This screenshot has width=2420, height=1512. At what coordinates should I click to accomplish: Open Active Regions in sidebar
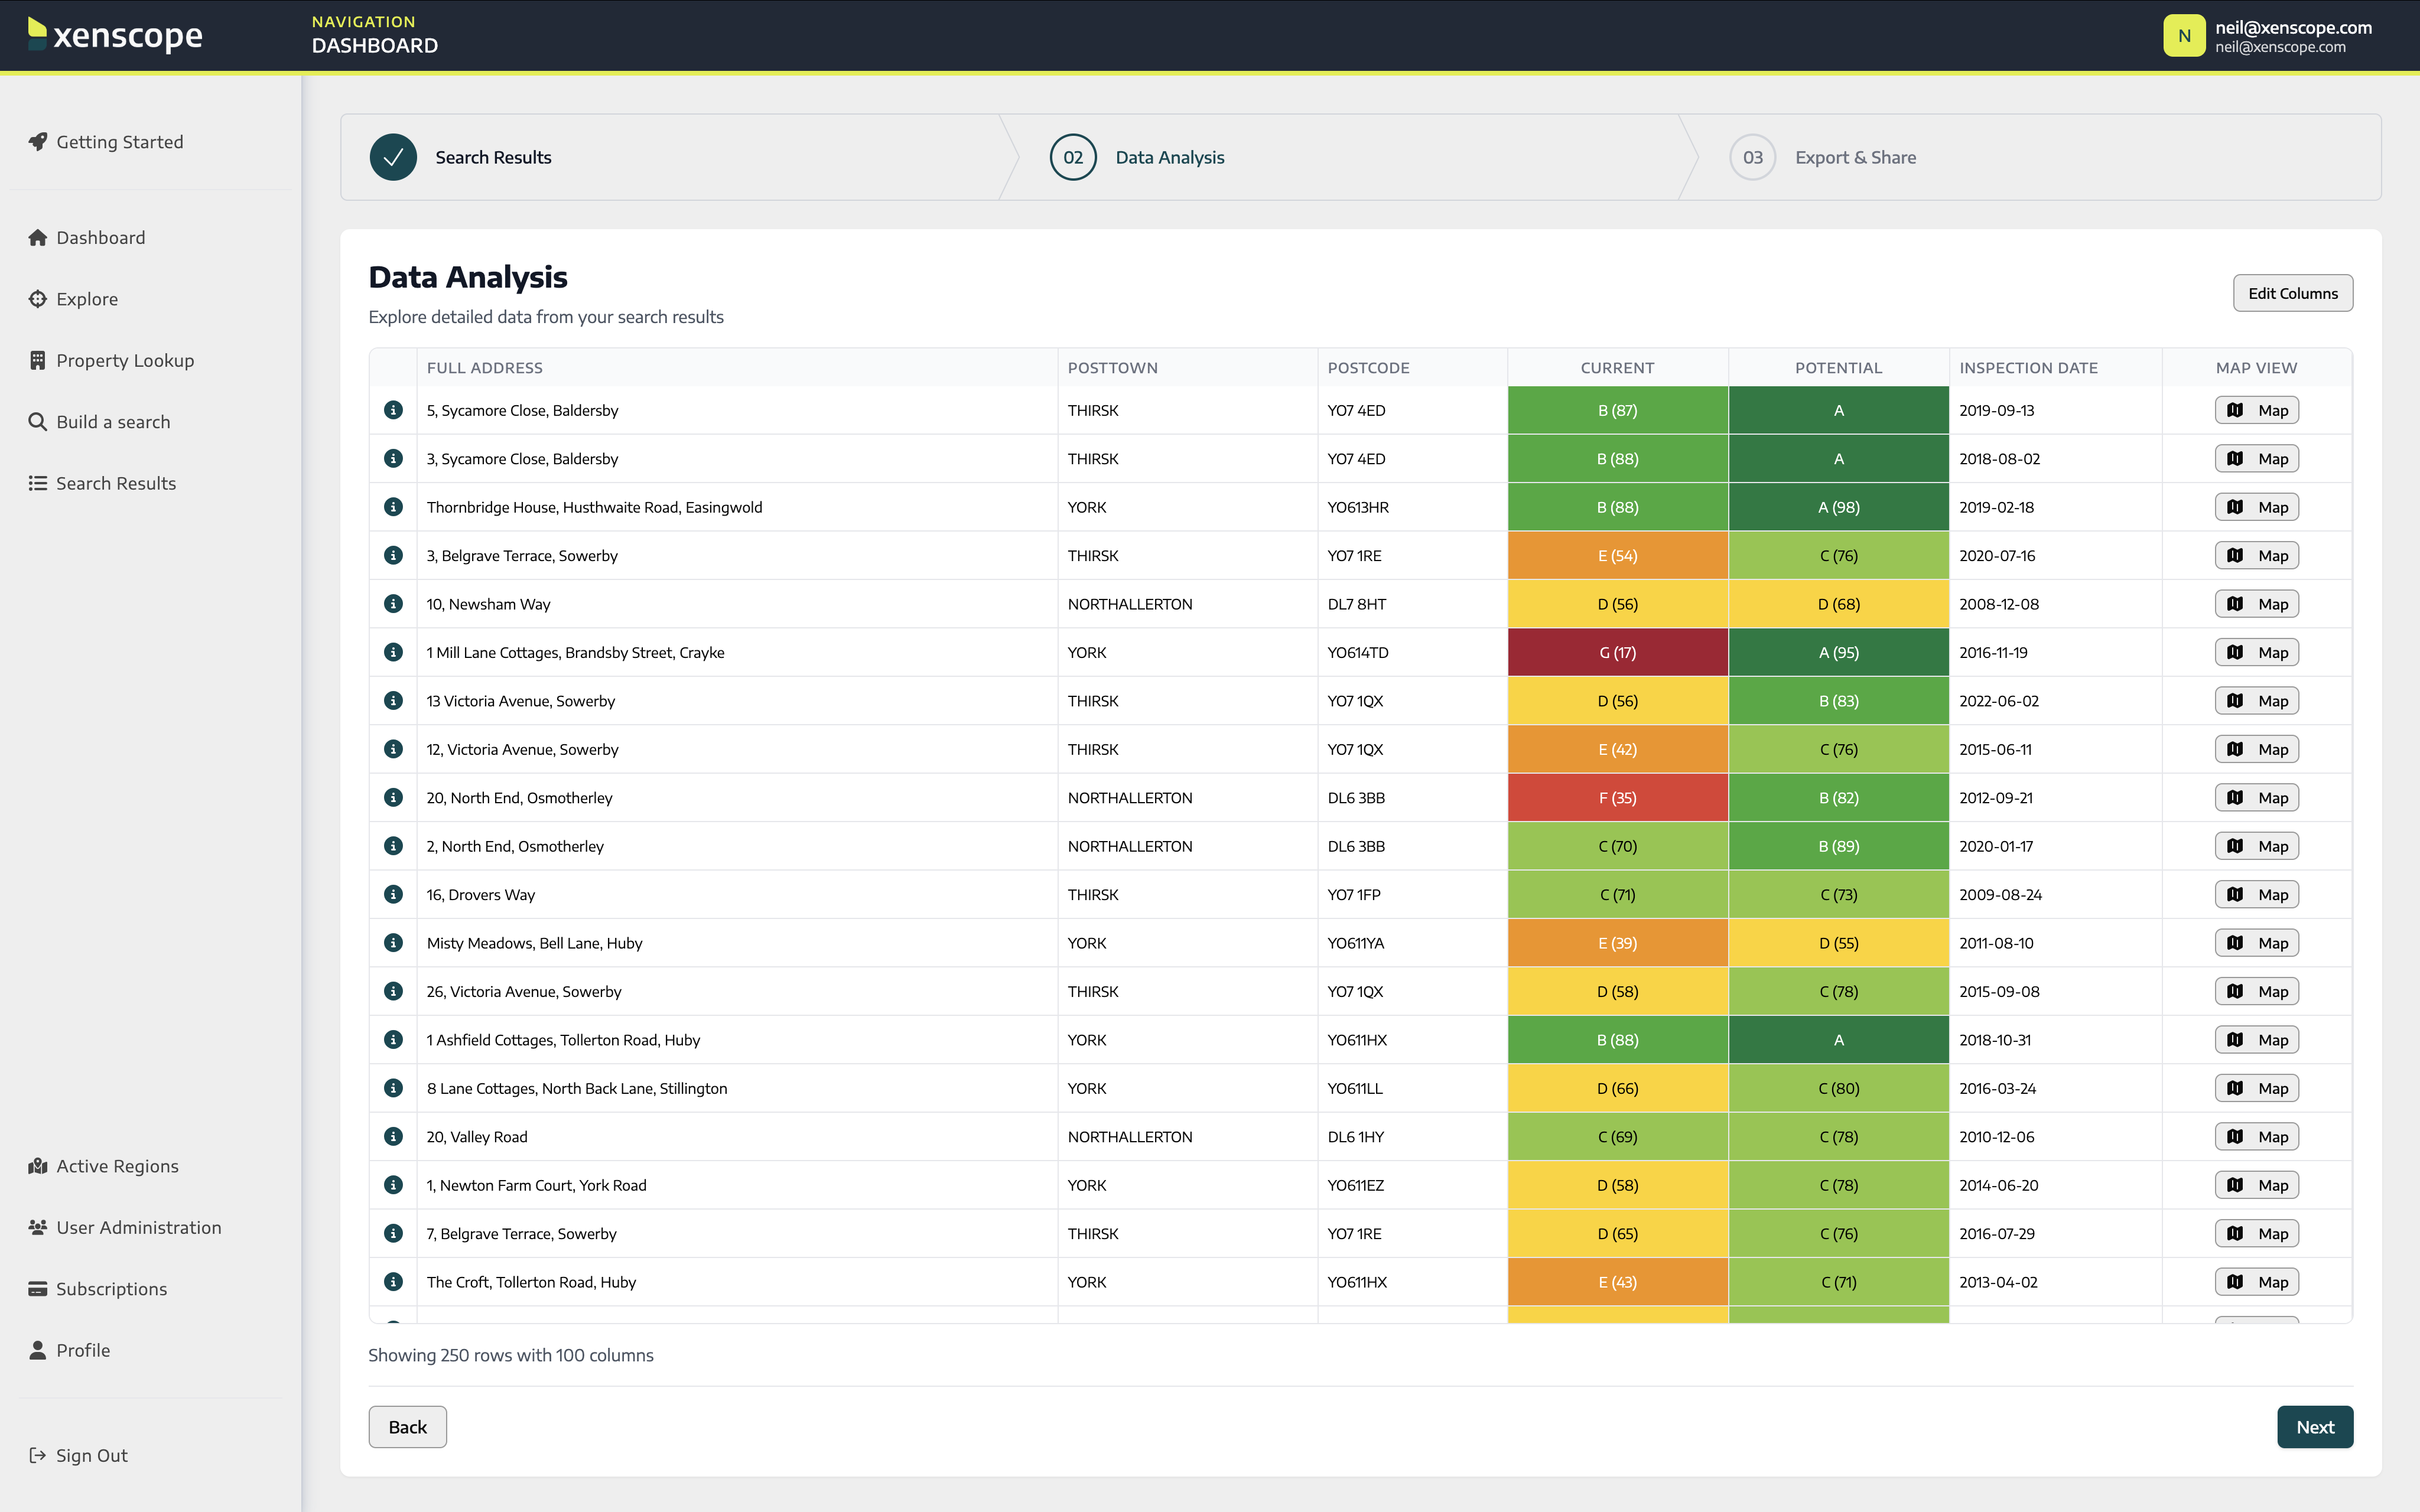pyautogui.click(x=117, y=1166)
